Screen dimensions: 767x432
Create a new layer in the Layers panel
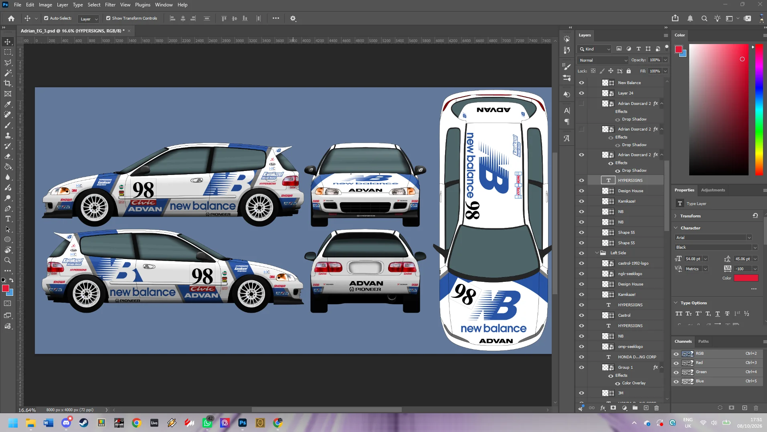(x=646, y=408)
